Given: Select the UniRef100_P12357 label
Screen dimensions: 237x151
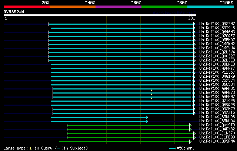Looking at the screenshot, I should (x=217, y=73).
